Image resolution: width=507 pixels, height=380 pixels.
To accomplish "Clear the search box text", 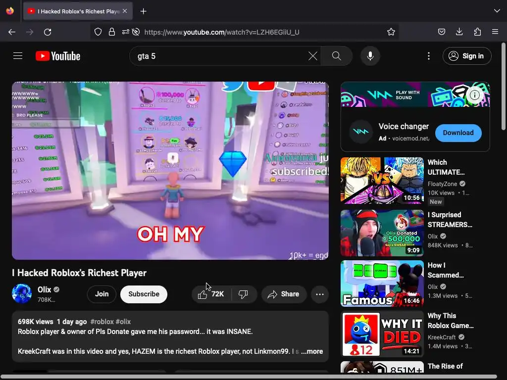I will coord(313,56).
